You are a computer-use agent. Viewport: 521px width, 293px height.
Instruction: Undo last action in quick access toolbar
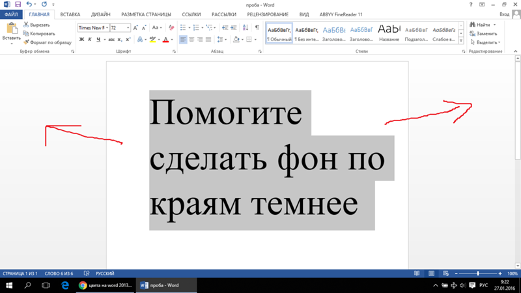coord(29,5)
